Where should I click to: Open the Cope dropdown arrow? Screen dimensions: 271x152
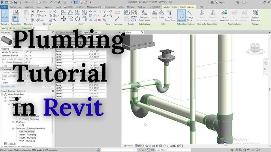click(47, 11)
